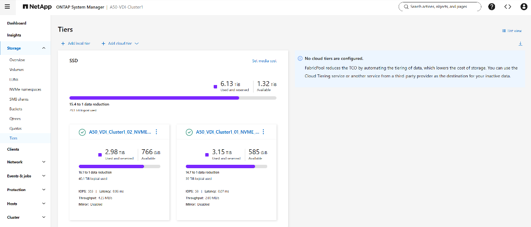Click the A50-VDI-Cluster1 cluster name in header
The image size is (531, 227).
[x=127, y=7]
